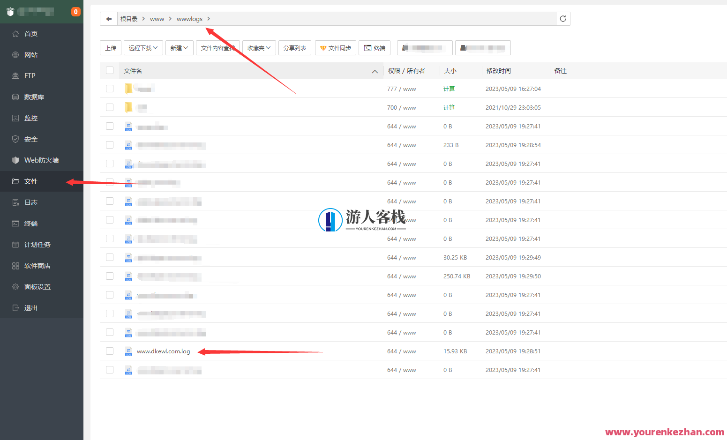
Task: Expand the 收藏夹 favorites dropdown
Action: (259, 47)
